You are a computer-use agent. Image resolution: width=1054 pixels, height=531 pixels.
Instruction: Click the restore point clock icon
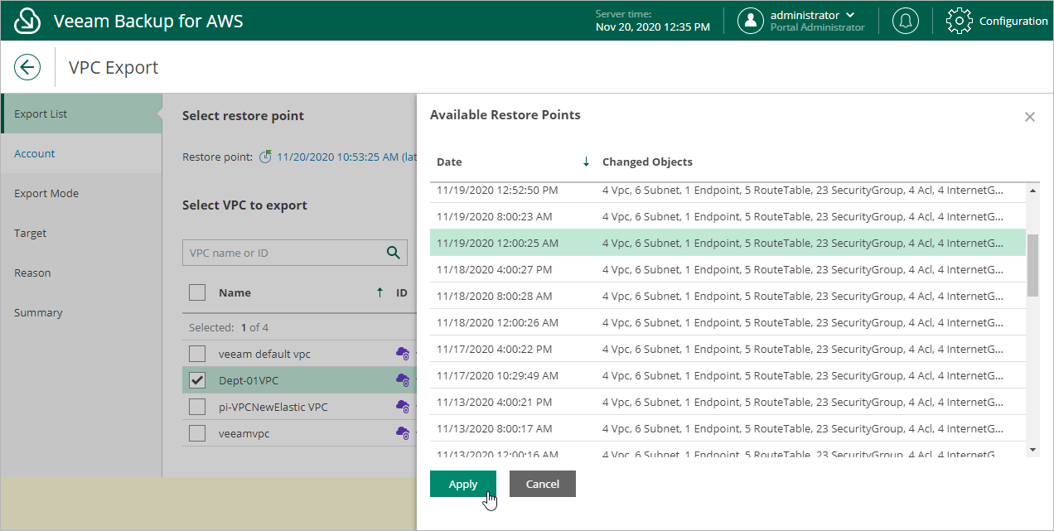[265, 157]
